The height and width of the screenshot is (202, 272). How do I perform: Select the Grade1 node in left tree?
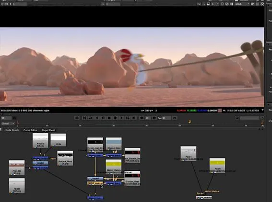(40, 163)
